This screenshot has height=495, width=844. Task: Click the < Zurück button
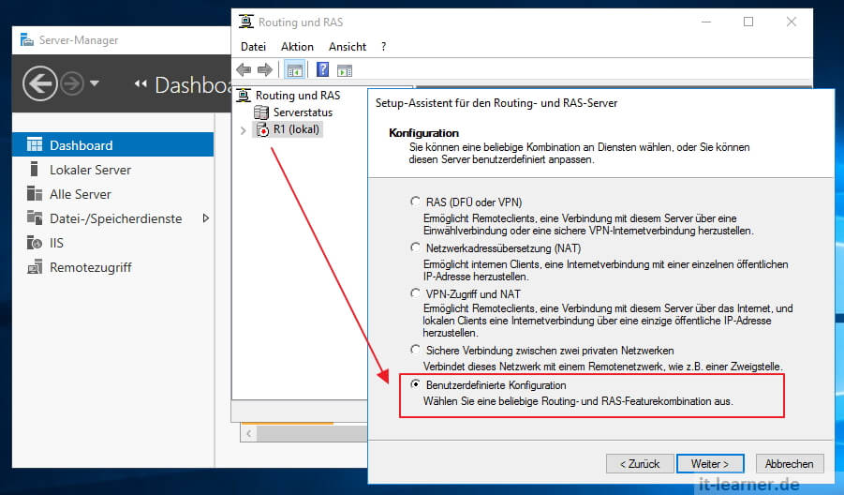tap(640, 464)
